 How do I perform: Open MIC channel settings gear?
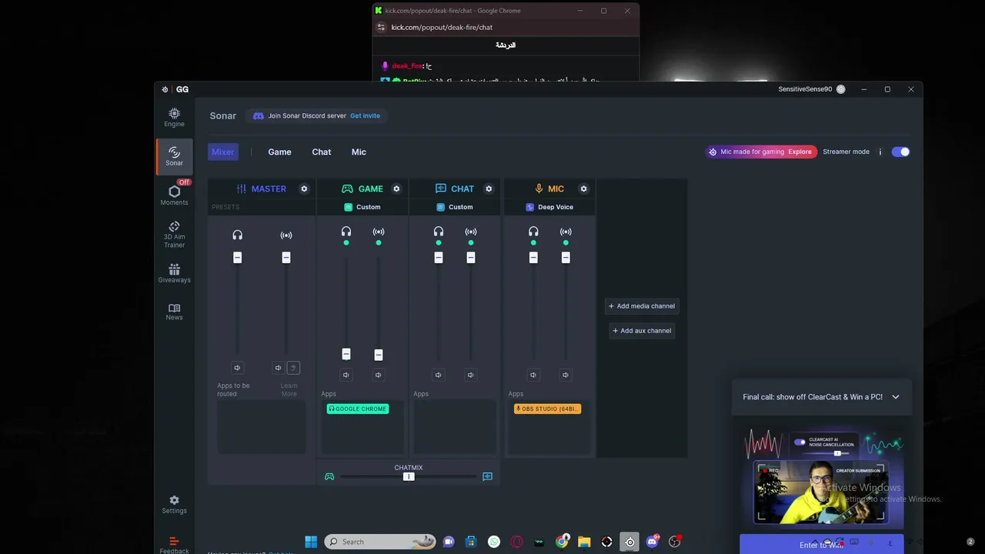(x=583, y=189)
